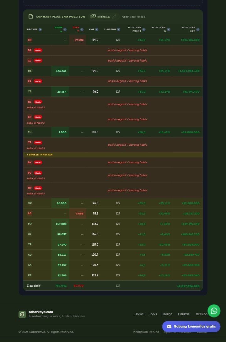Click floating percent +51,19% for GR
The width and height of the screenshot is (226, 342).
coord(164,40)
